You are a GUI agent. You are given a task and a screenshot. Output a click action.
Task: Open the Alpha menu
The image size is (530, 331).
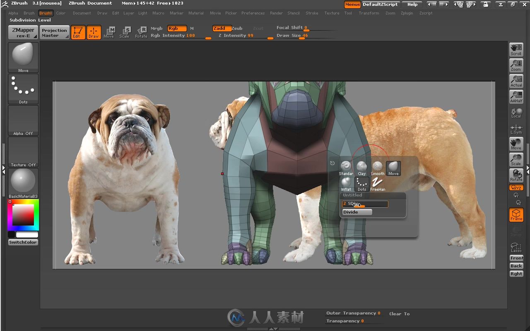(x=13, y=13)
